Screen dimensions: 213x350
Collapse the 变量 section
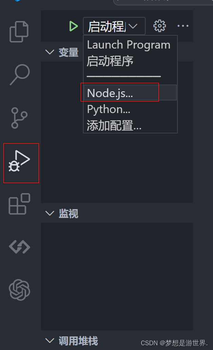(x=50, y=52)
